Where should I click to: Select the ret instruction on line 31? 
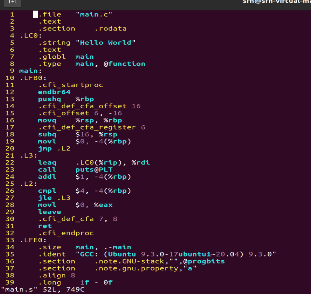coord(44,226)
